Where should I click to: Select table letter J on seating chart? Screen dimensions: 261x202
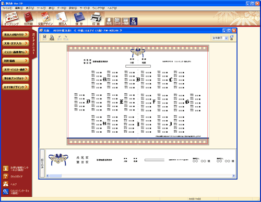tap(171, 124)
